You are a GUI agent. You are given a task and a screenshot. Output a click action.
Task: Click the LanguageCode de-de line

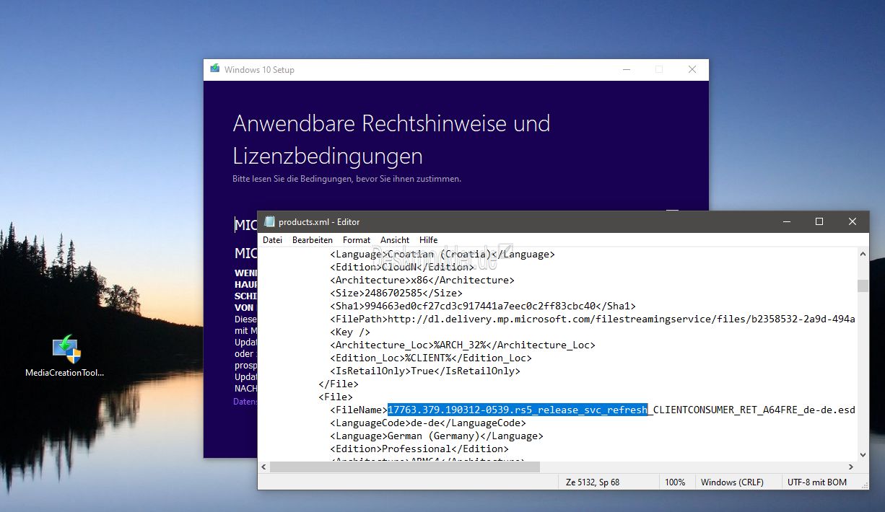428,423
